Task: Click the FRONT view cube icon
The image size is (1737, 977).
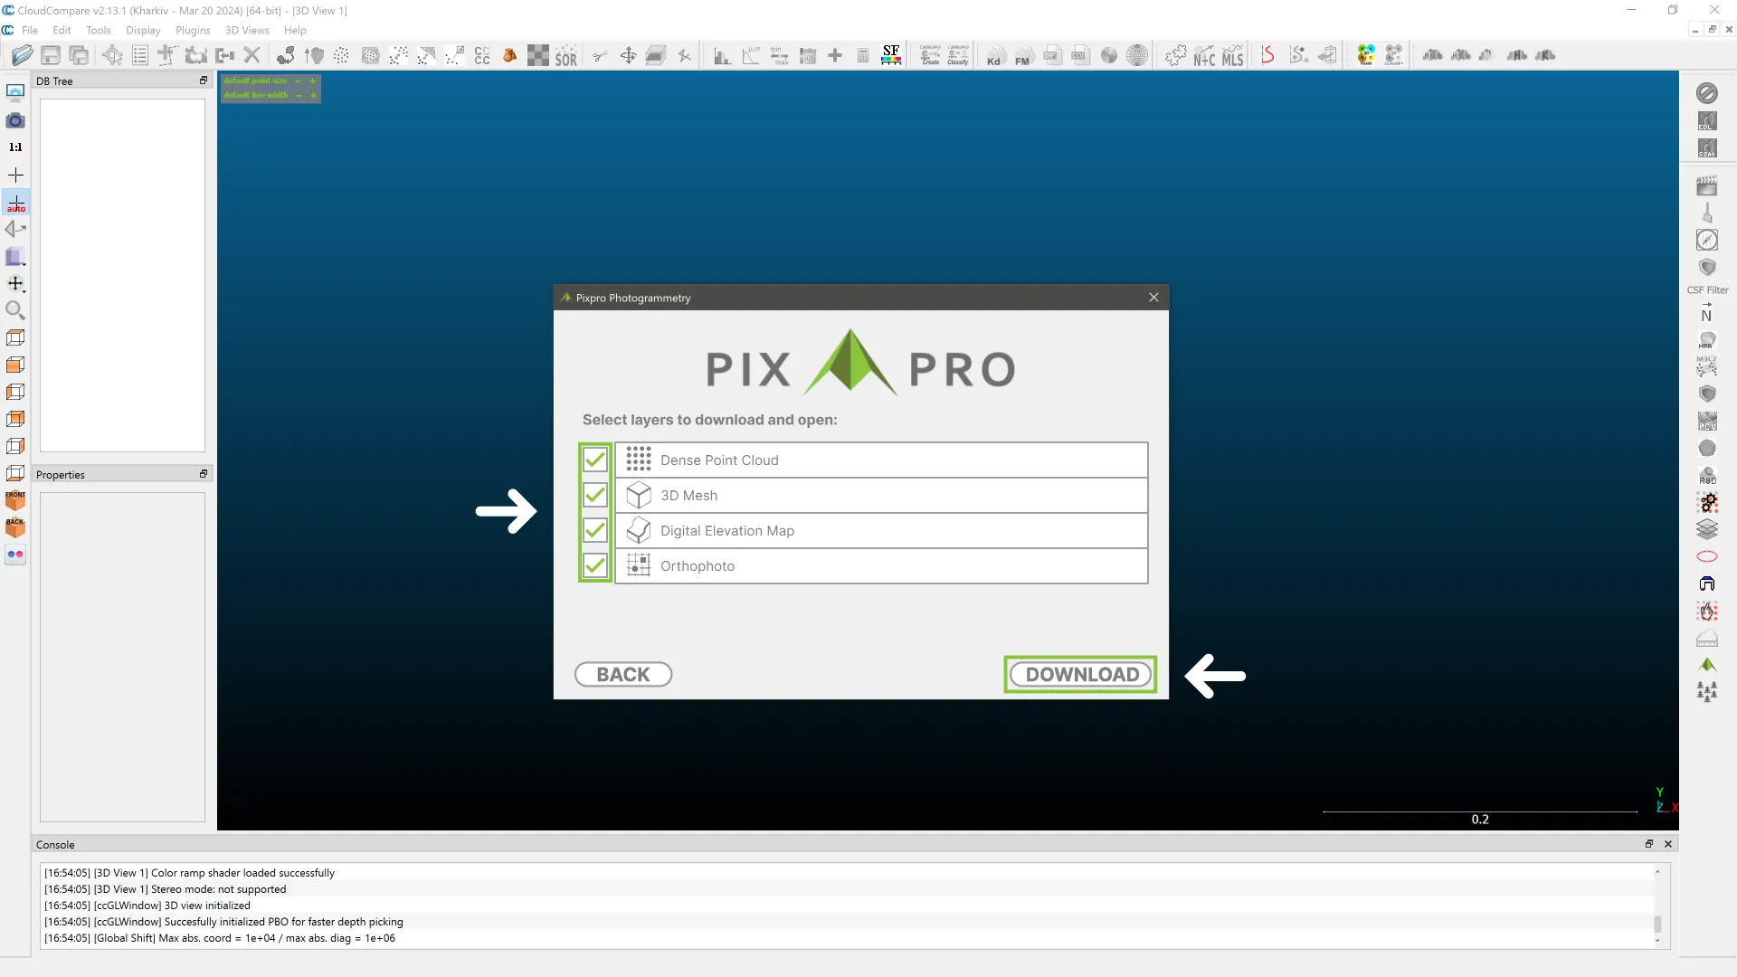Action: [x=15, y=500]
